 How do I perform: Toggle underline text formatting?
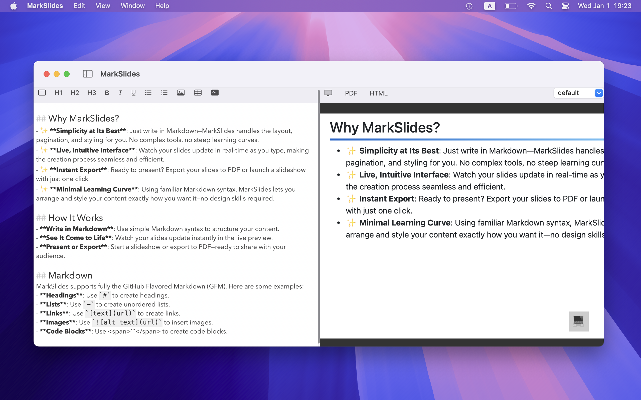click(133, 92)
